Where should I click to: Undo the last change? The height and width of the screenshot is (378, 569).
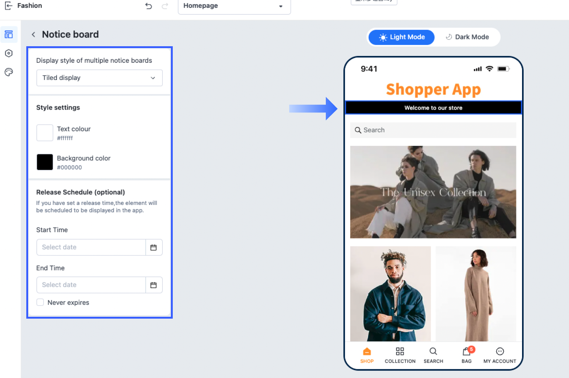pos(149,6)
